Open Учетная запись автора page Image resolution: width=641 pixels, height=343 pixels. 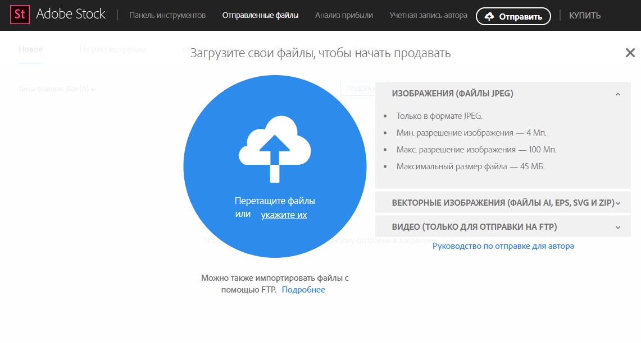pos(428,16)
